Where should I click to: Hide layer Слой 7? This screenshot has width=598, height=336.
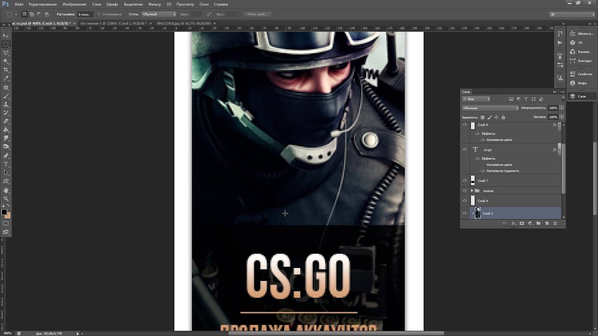pyautogui.click(x=464, y=181)
